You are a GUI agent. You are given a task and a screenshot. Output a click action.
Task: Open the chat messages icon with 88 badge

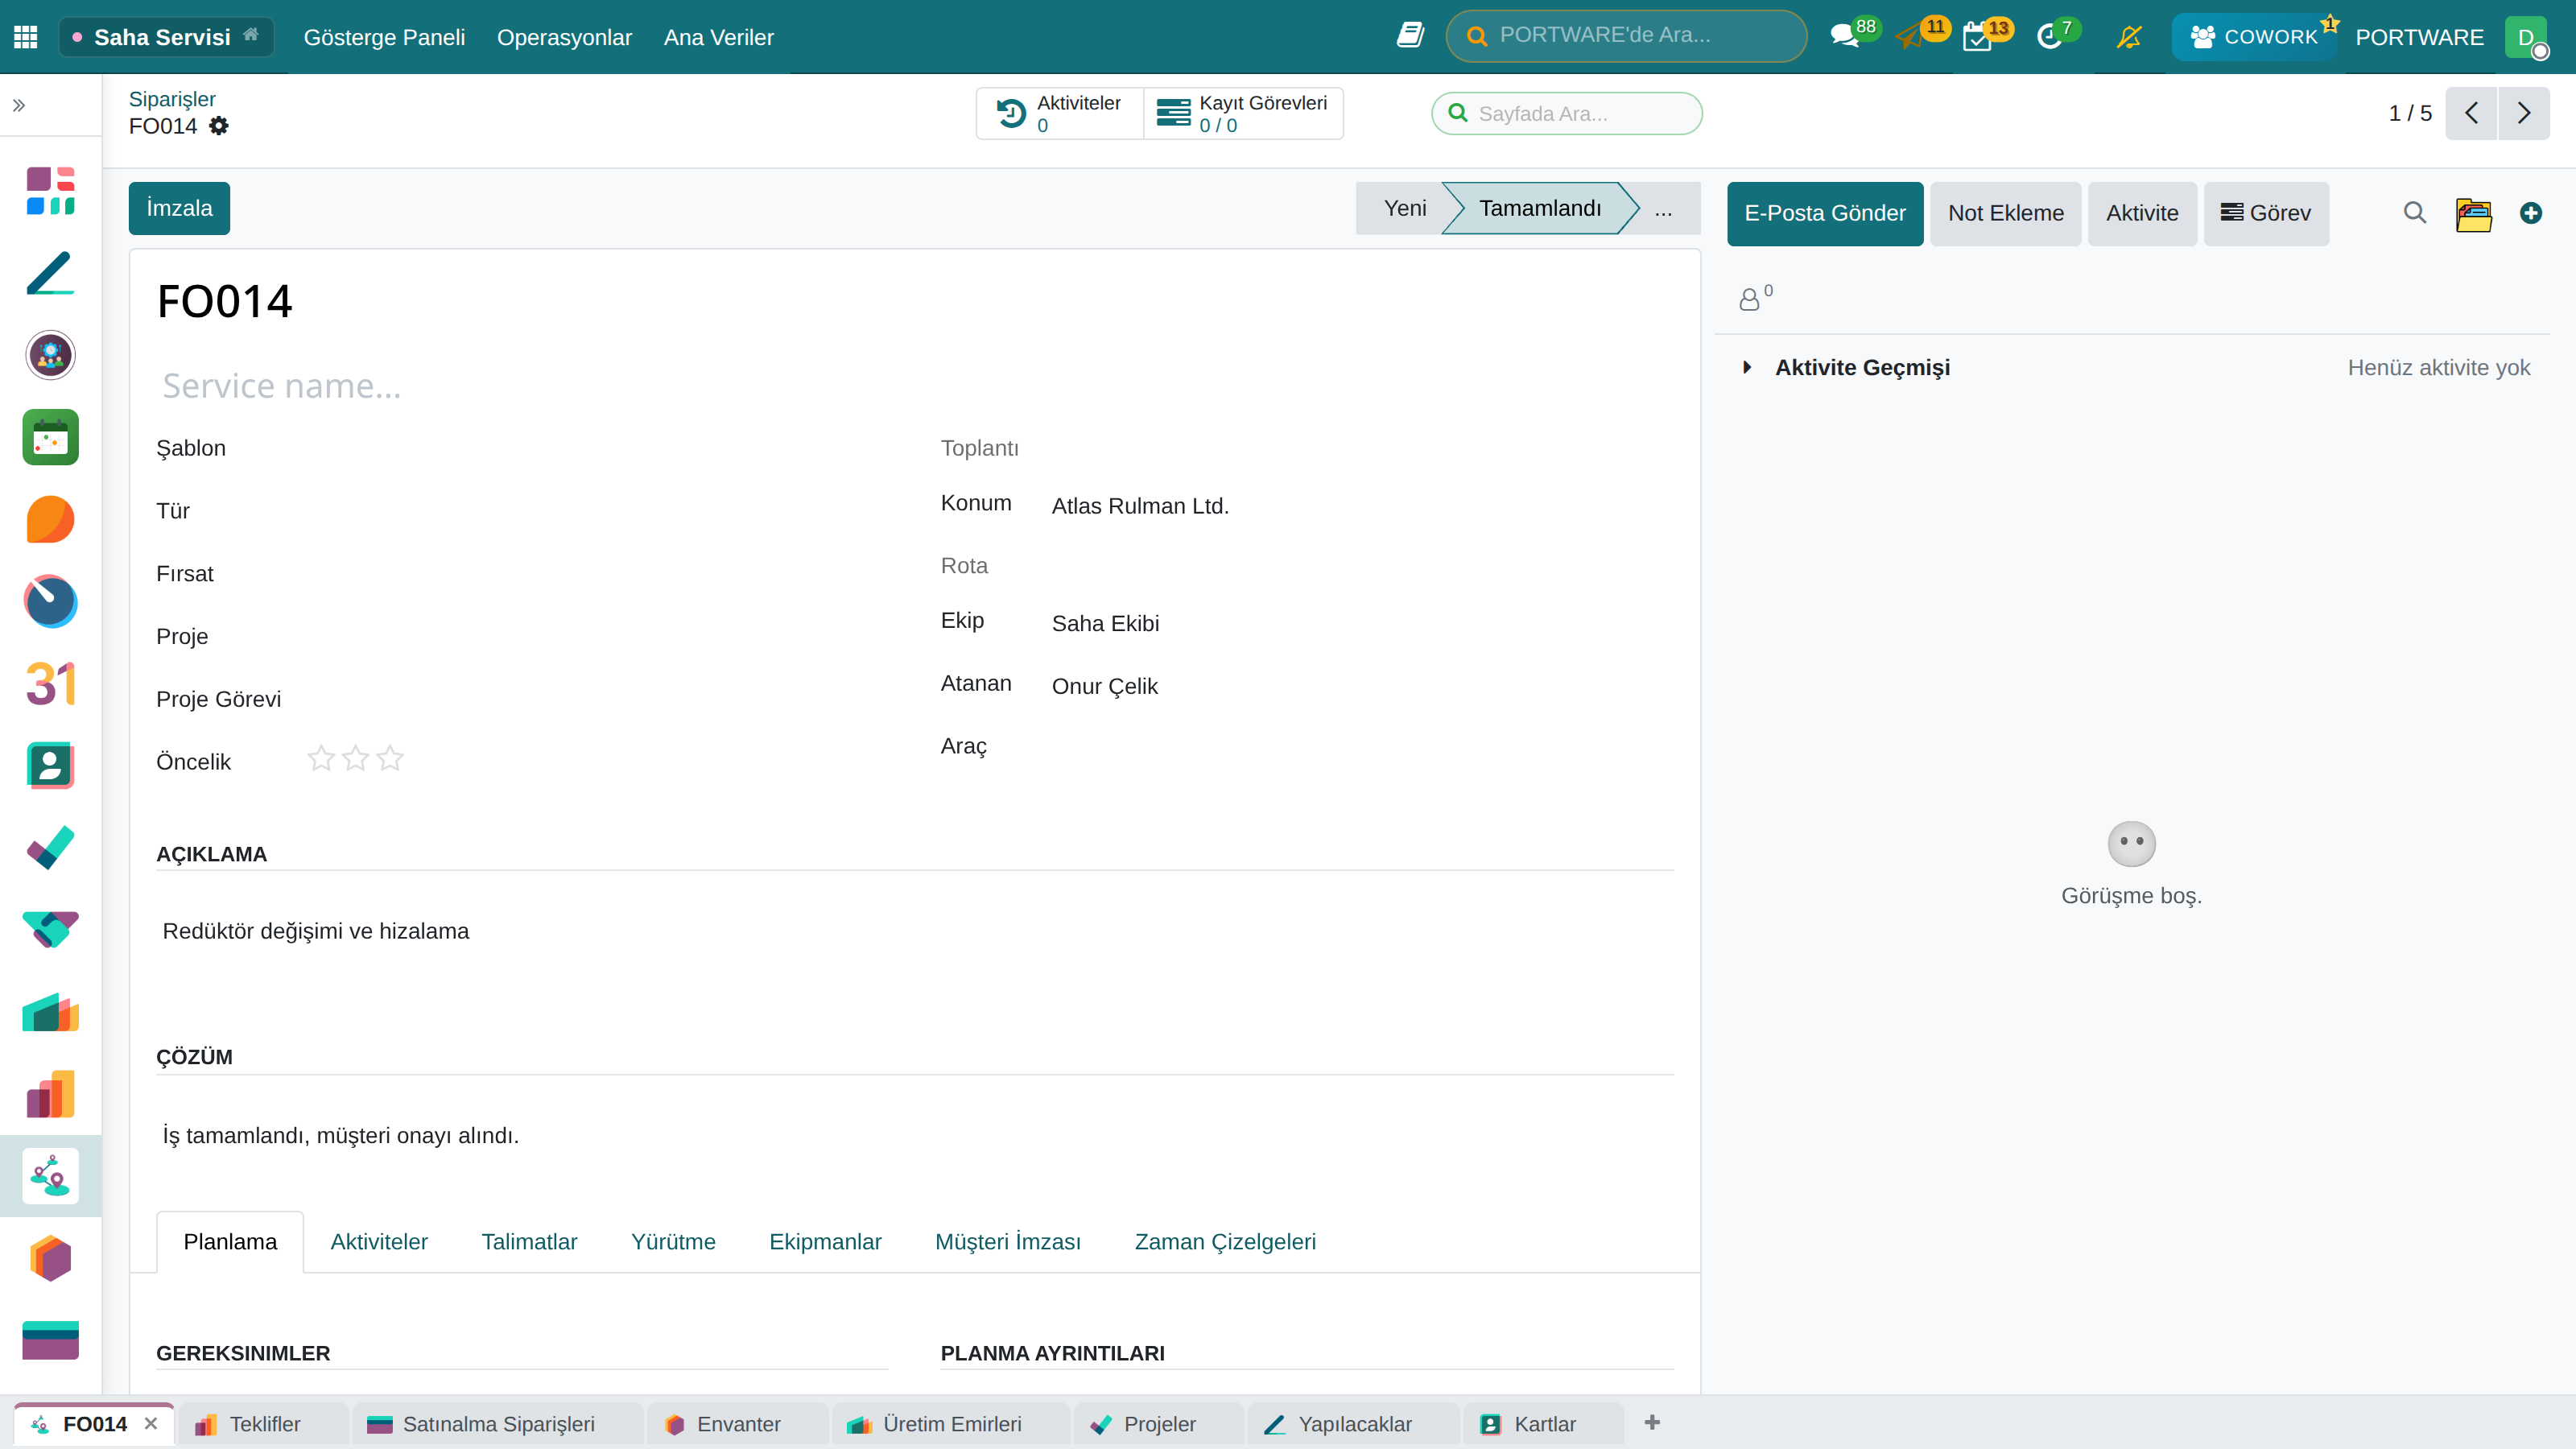pyautogui.click(x=1844, y=37)
